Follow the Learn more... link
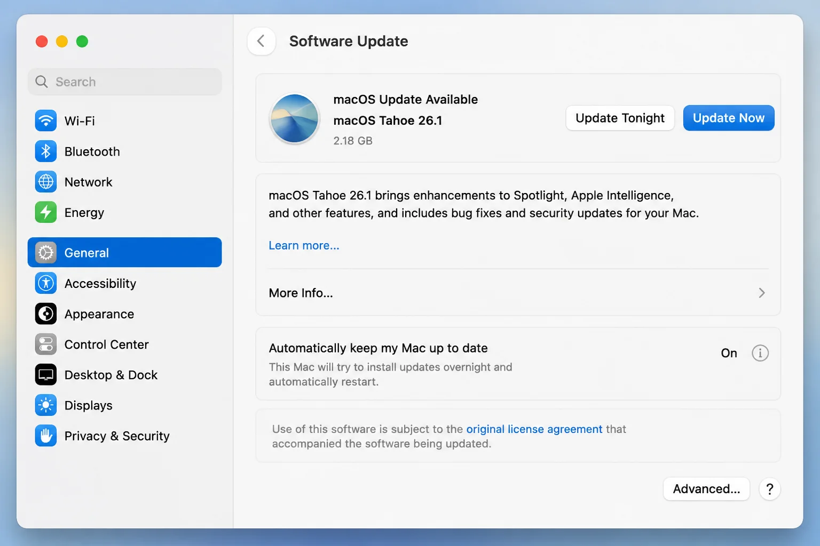This screenshot has height=546, width=820. [304, 245]
